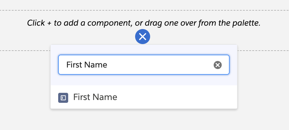Dismiss the add-component popup via blue icon
289x130 pixels.
(x=143, y=37)
